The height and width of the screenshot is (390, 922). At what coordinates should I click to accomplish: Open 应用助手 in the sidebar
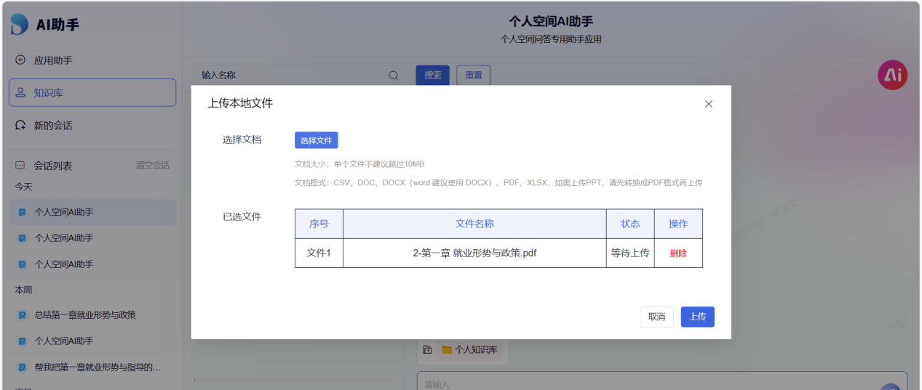52,60
